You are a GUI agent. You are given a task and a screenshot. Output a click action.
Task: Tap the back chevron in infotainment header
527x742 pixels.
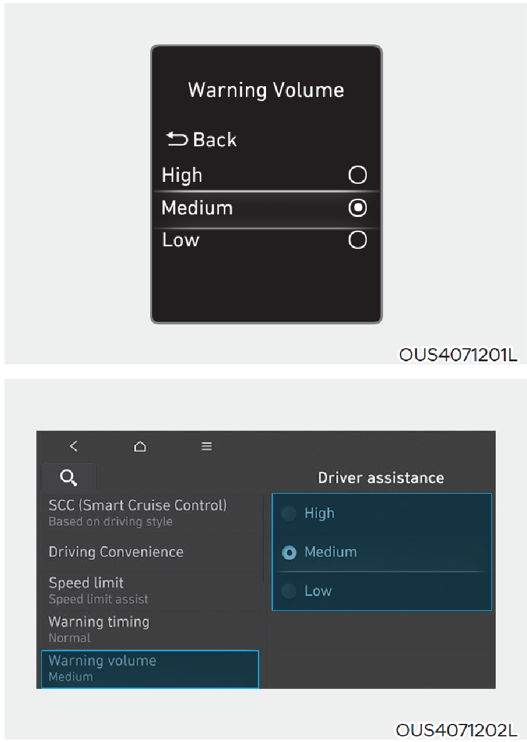click(73, 446)
